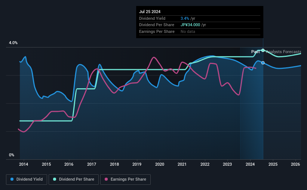Click the pink Earnings Per Share legend dot
The height and width of the screenshot is (190, 307).
(106, 179)
